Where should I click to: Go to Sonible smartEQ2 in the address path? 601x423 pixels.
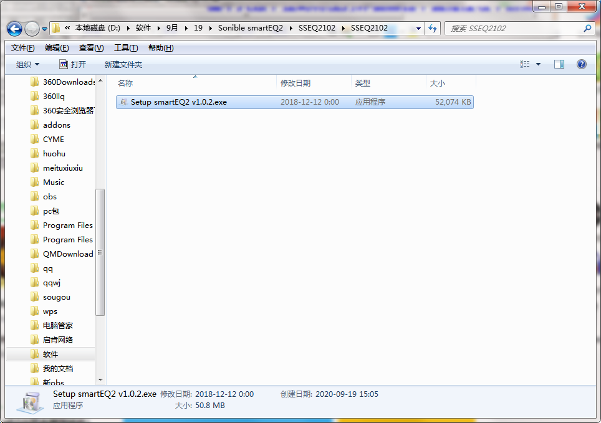(x=251, y=28)
